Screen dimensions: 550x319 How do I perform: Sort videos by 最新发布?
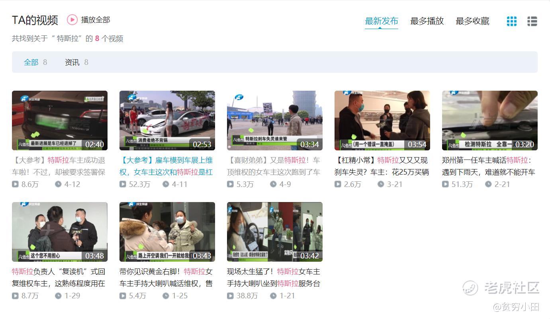(x=382, y=21)
